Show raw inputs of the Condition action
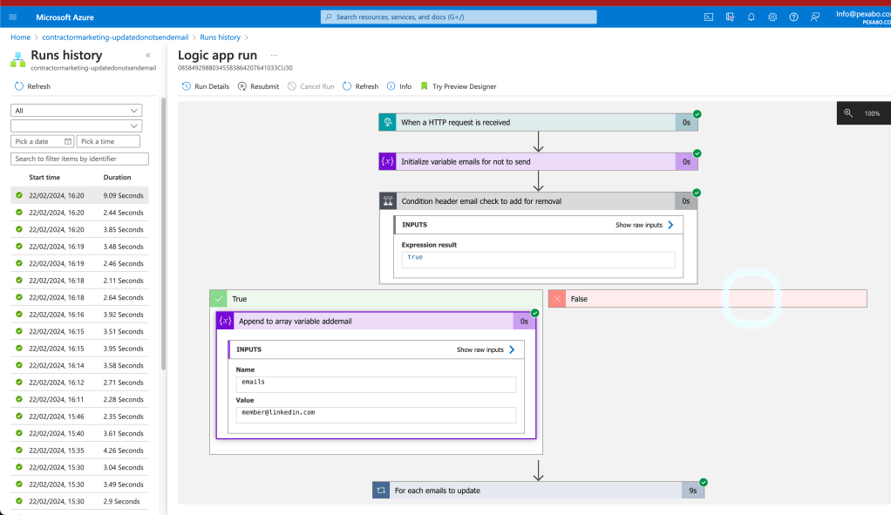This screenshot has height=515, width=891. [x=644, y=225]
